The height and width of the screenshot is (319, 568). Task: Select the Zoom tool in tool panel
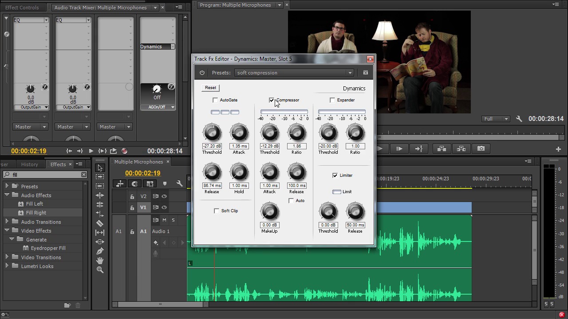[100, 270]
